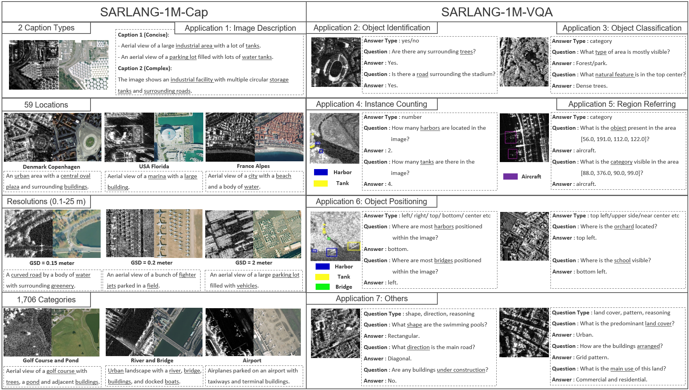This screenshot has width=689, height=390.
Task: Click the purple Aircraft legend swatch
Action: coord(510,176)
